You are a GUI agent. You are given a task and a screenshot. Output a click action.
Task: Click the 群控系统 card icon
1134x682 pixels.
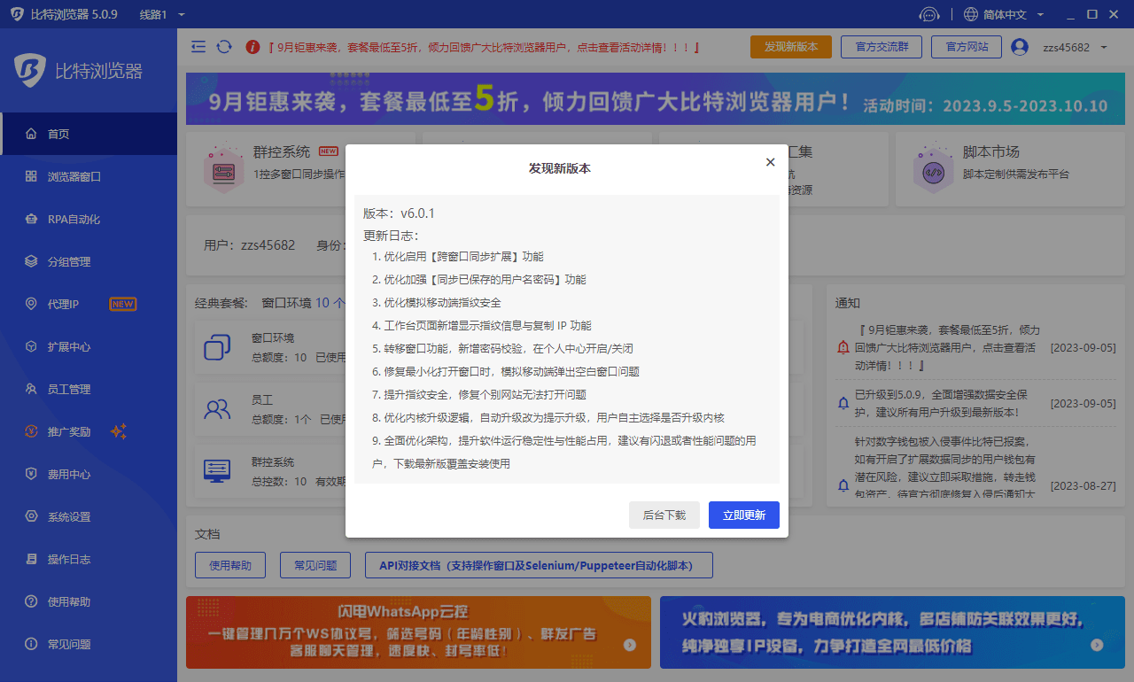click(x=223, y=173)
